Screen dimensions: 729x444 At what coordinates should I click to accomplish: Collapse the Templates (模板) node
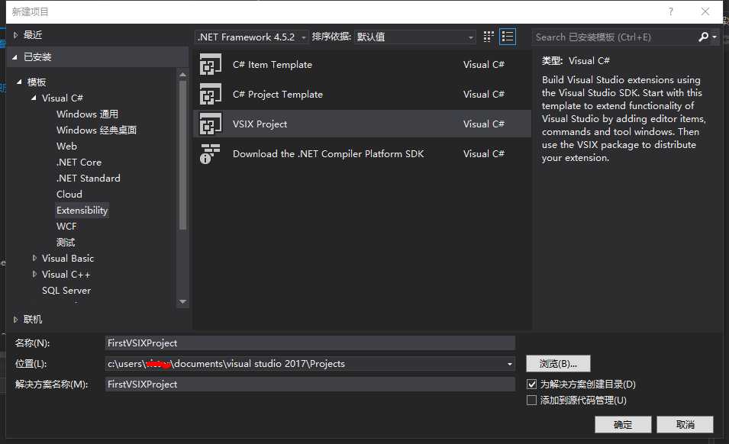pyautogui.click(x=19, y=82)
